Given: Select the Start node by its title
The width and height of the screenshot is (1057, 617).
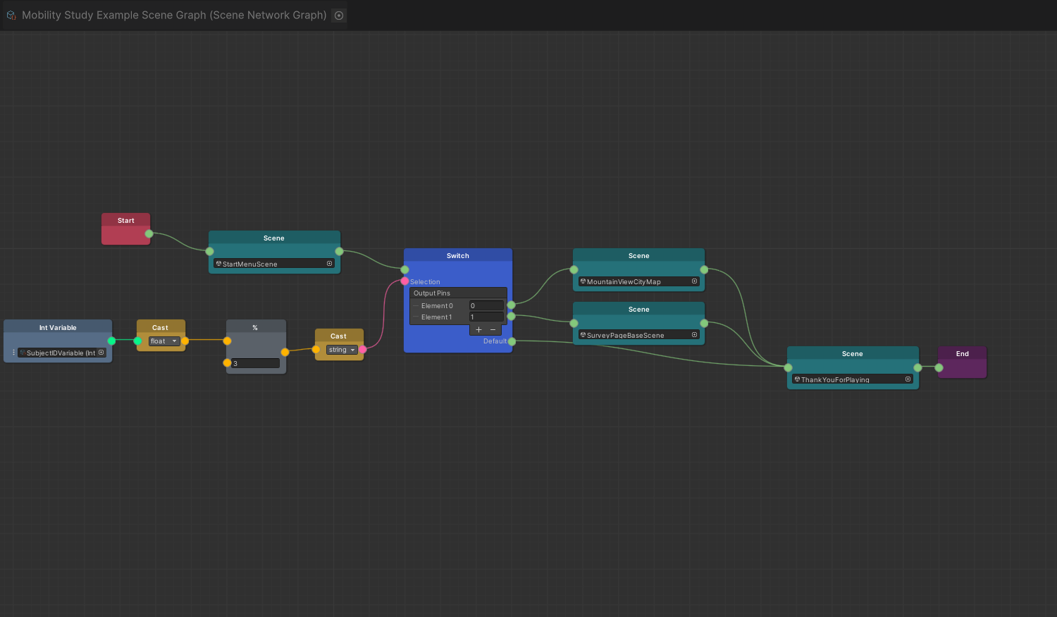Looking at the screenshot, I should tap(126, 221).
